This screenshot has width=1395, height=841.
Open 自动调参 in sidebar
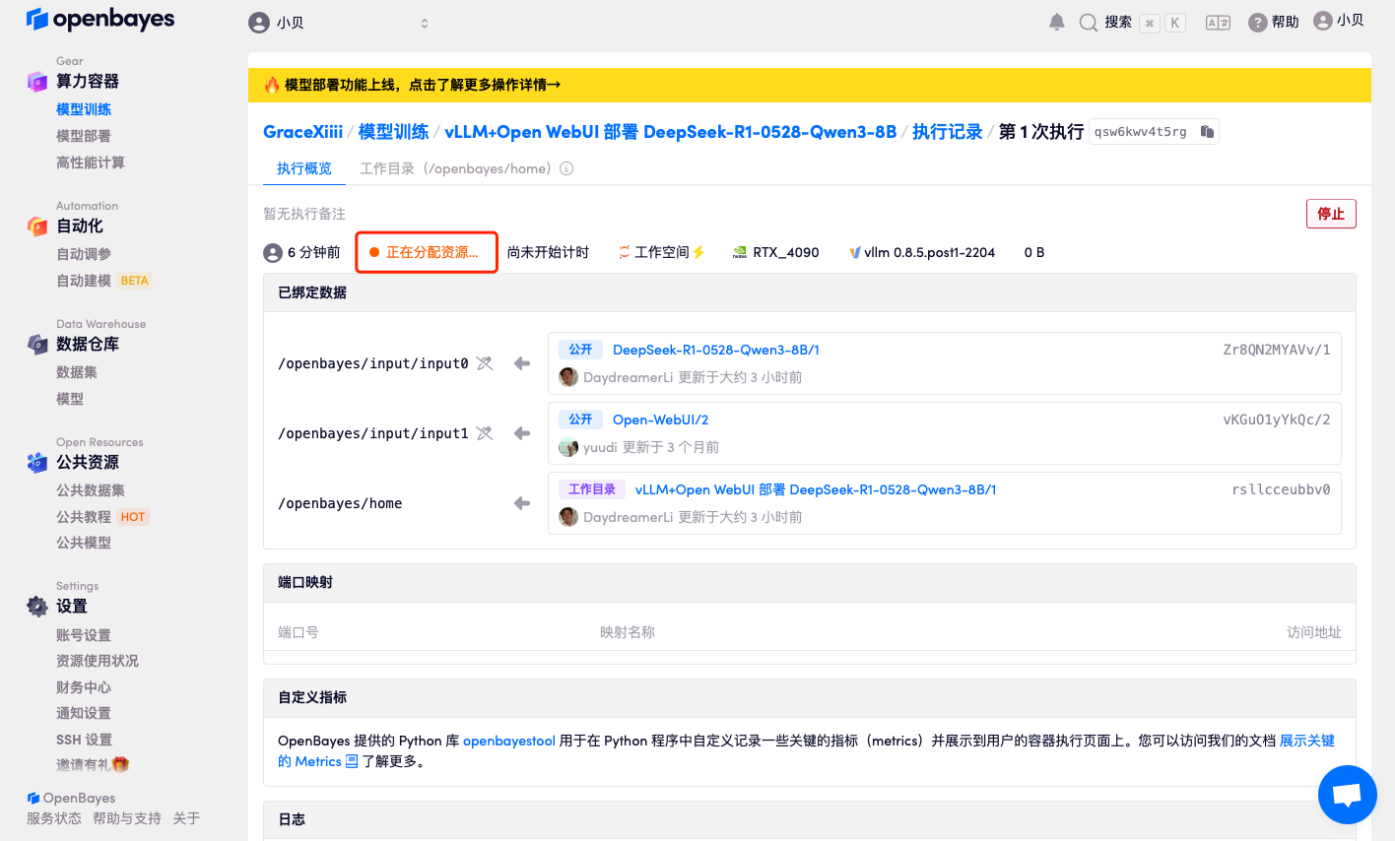84,254
